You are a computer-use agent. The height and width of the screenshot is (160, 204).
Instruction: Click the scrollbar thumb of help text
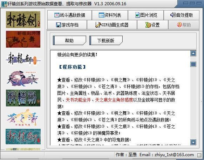point(193,64)
